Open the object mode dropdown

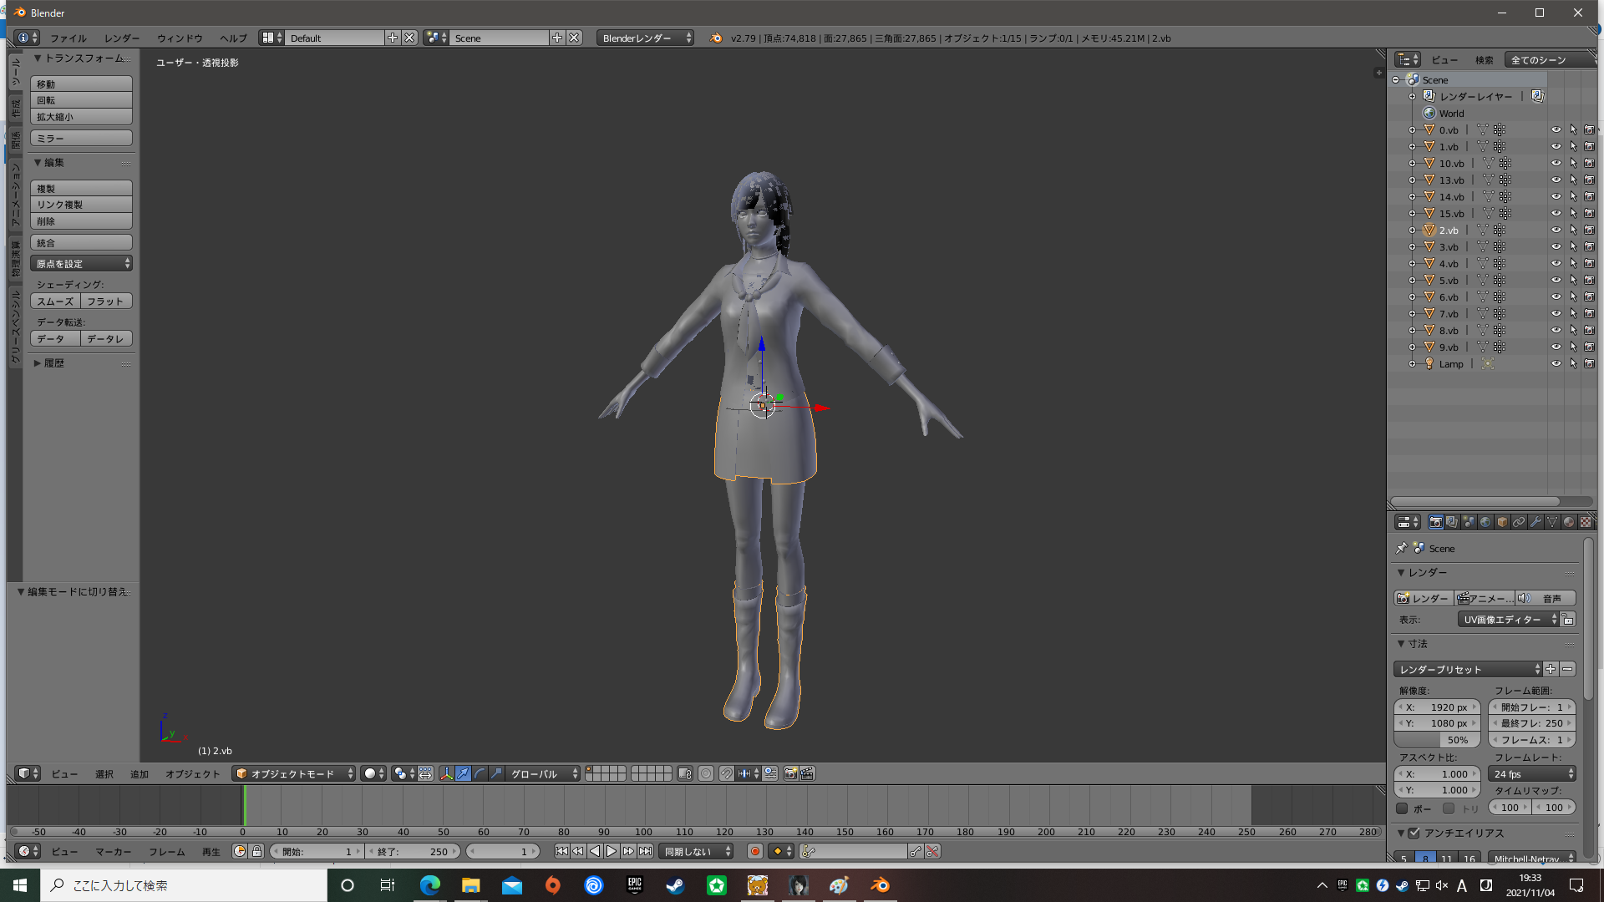[294, 773]
